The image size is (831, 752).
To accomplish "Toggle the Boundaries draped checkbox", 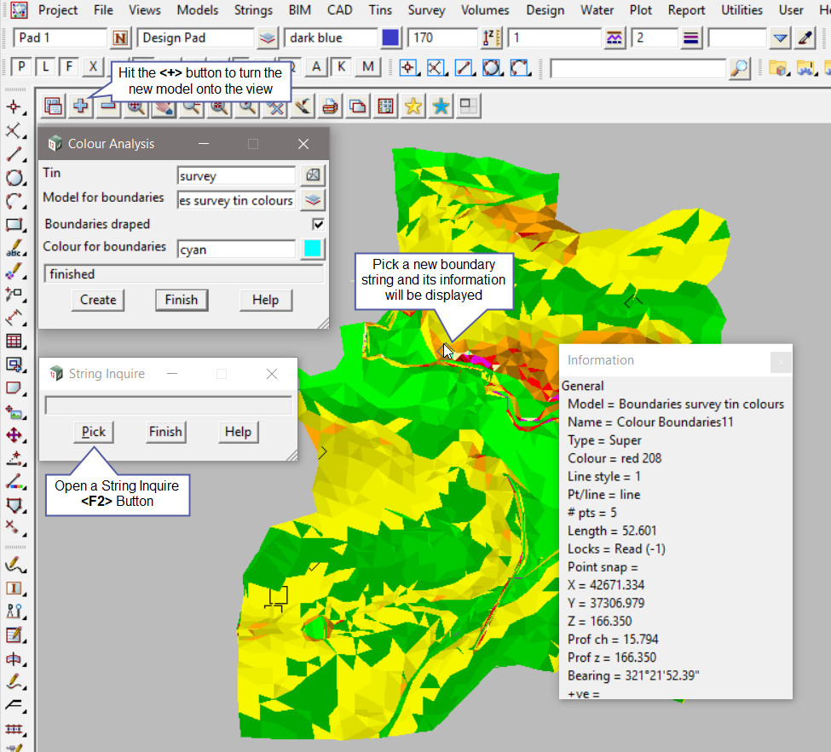I will click(319, 225).
